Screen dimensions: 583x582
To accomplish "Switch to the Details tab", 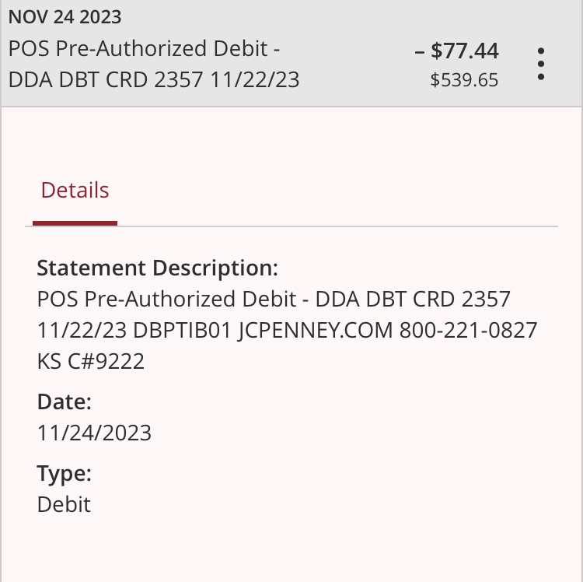I will [75, 190].
